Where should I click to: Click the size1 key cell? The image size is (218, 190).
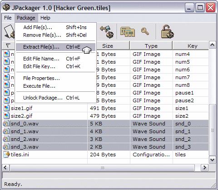[x=182, y=108]
